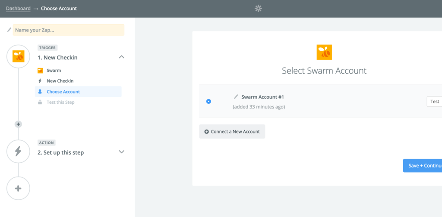Screen dimensions: 442x217
Task: Click Save + Continue button
Action: tap(423, 166)
